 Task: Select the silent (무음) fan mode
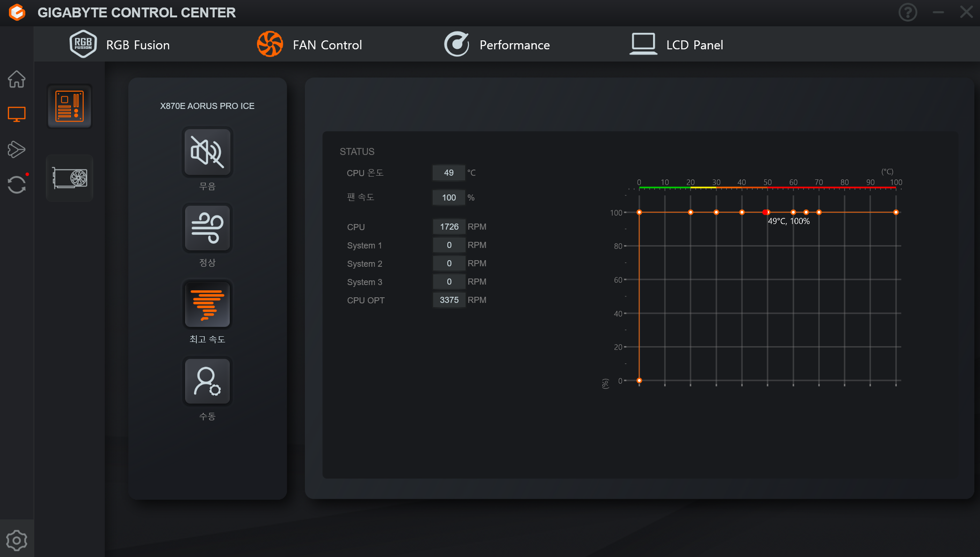pyautogui.click(x=207, y=152)
